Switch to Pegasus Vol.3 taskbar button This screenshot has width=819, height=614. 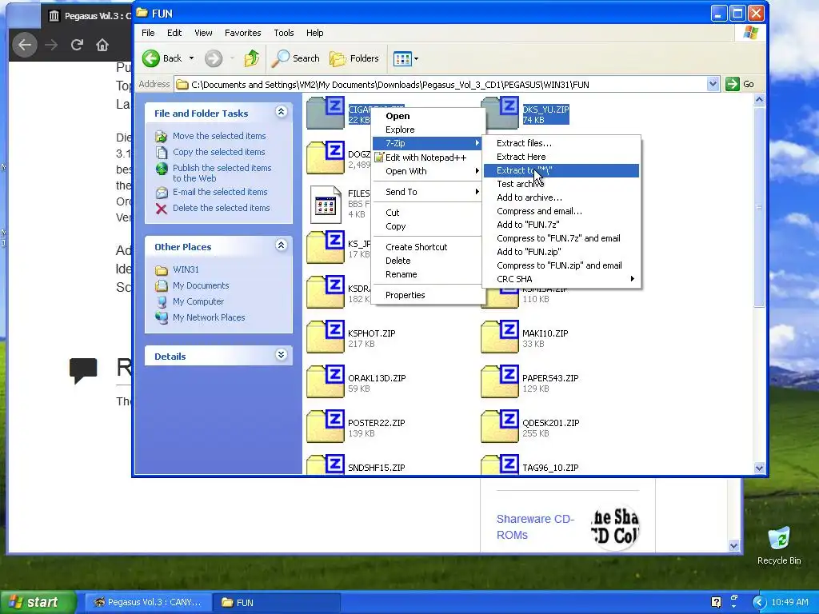tap(148, 603)
